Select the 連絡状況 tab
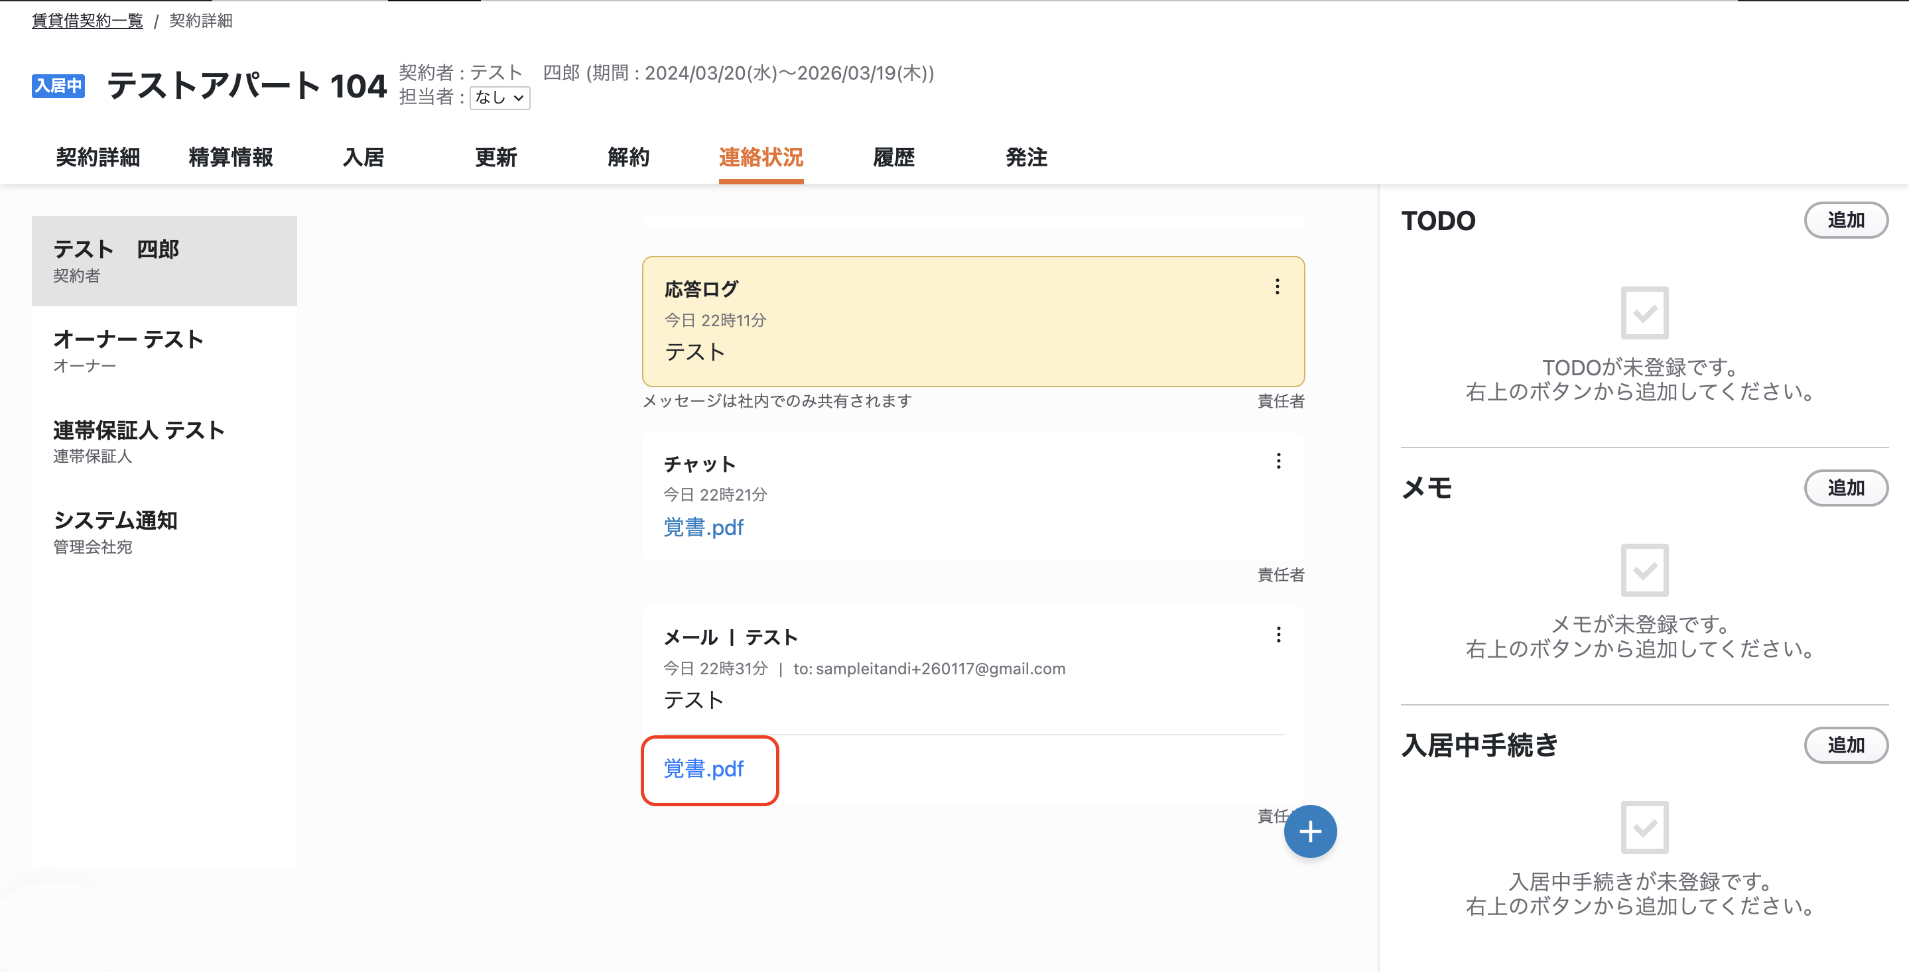 [x=761, y=157]
